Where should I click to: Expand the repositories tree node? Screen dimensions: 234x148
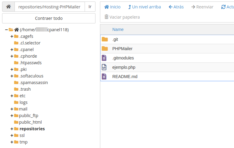pyautogui.click(x=12, y=129)
